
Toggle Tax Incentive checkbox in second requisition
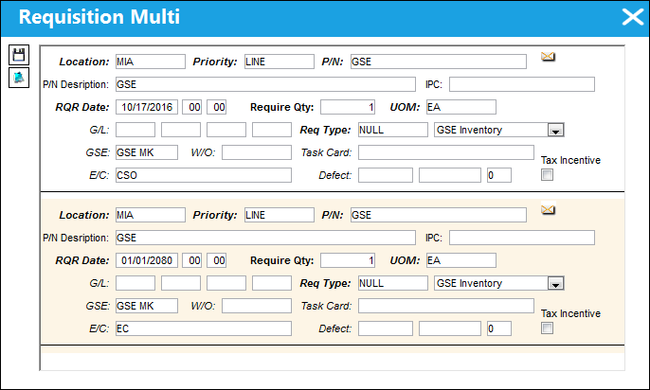click(547, 328)
